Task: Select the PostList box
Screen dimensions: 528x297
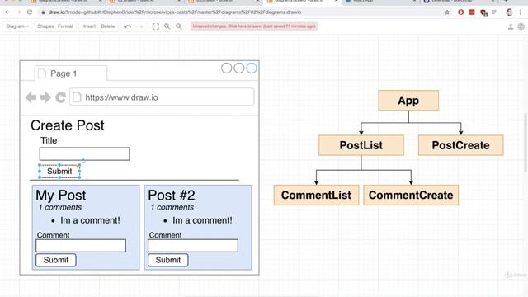Action: 361,145
